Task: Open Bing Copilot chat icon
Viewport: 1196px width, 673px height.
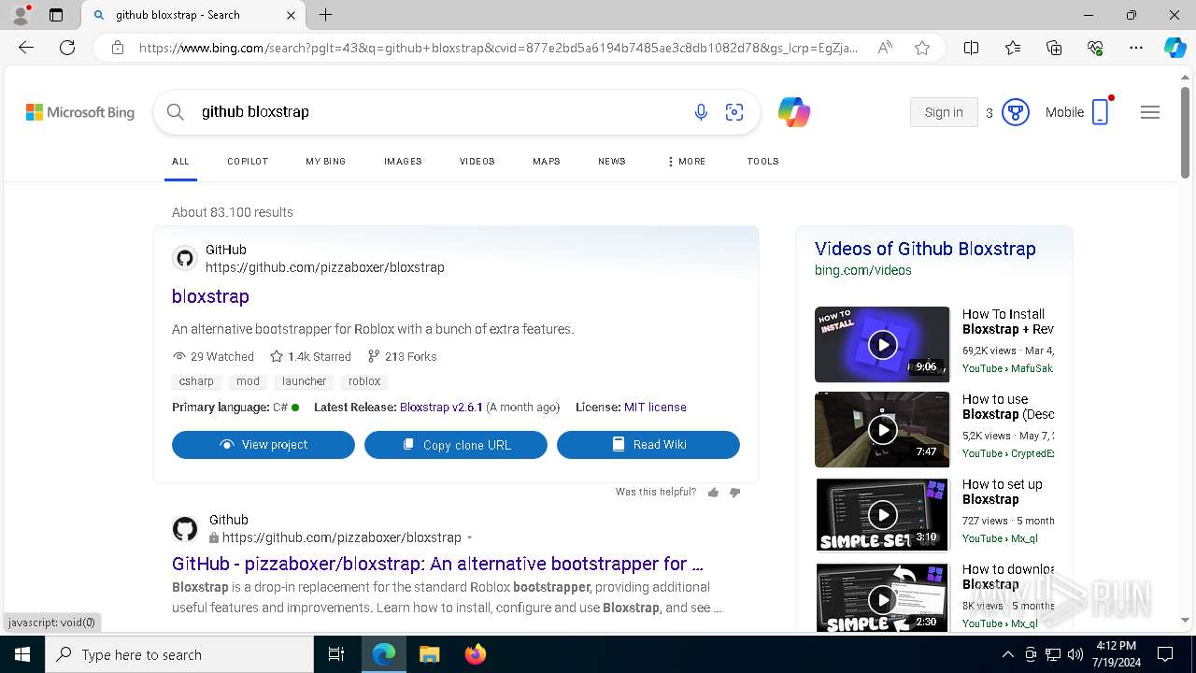Action: click(793, 112)
